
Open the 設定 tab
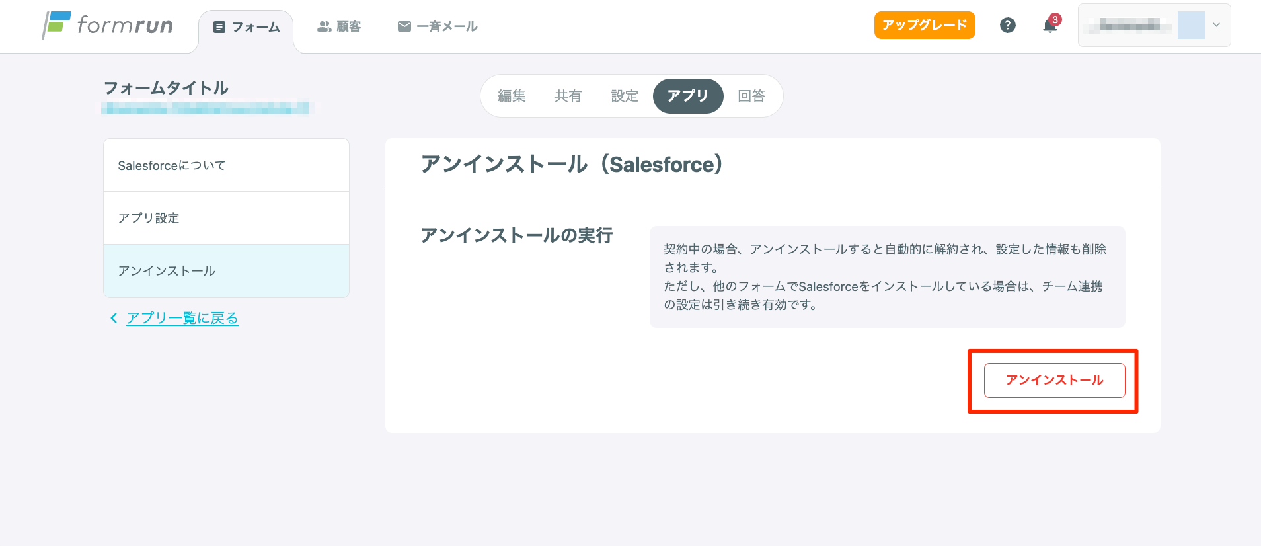[x=625, y=96]
